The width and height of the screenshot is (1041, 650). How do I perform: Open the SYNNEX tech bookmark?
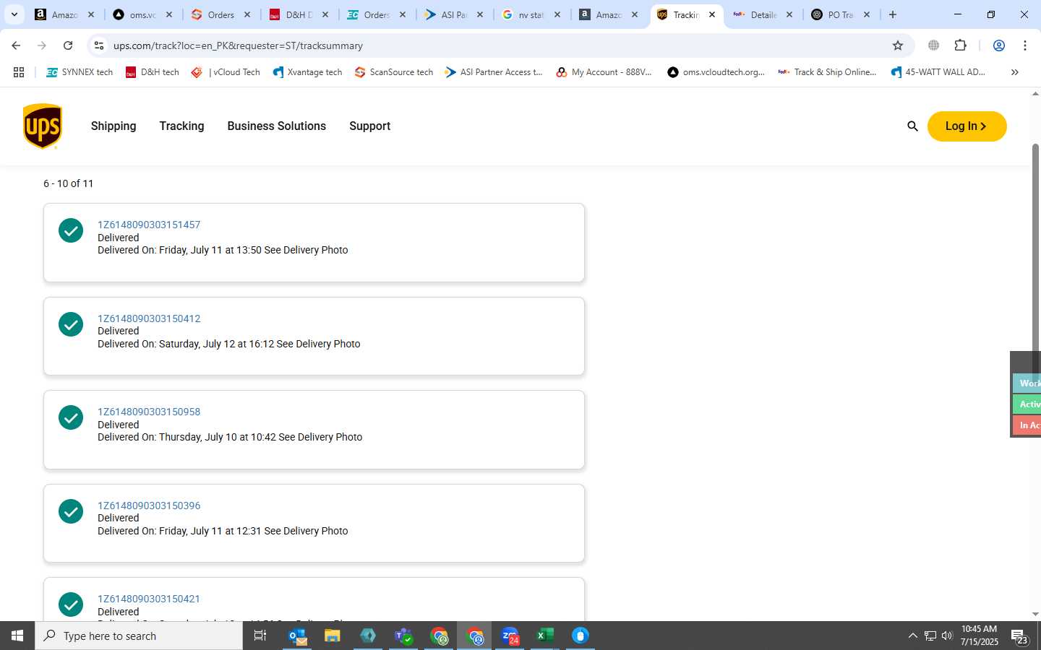click(x=80, y=72)
